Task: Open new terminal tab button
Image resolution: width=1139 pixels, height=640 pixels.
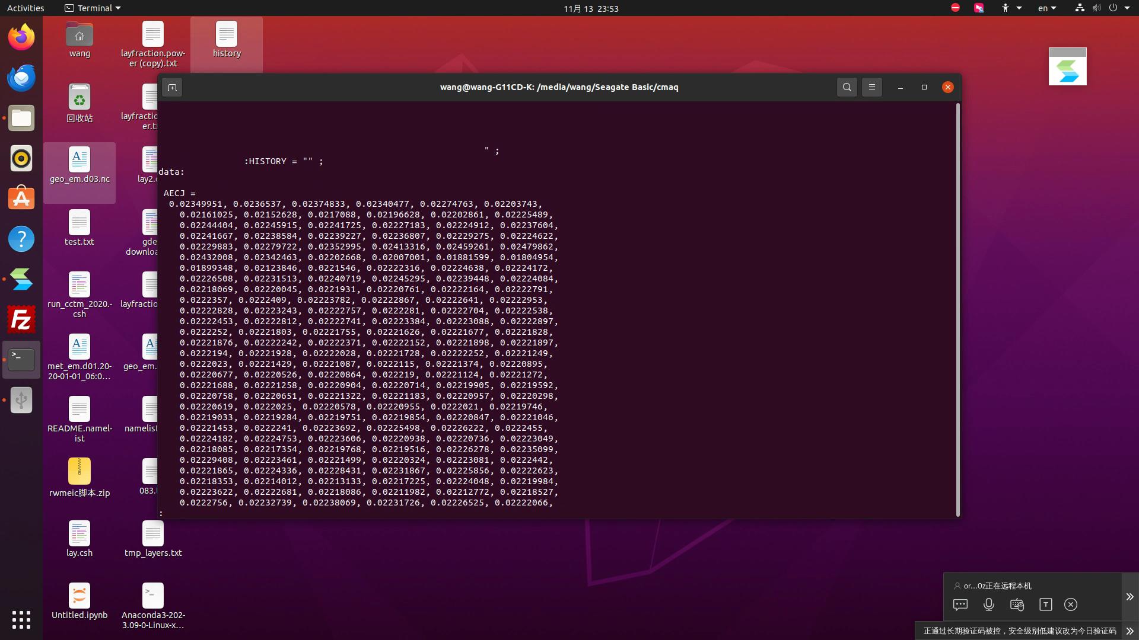Action: click(x=172, y=88)
